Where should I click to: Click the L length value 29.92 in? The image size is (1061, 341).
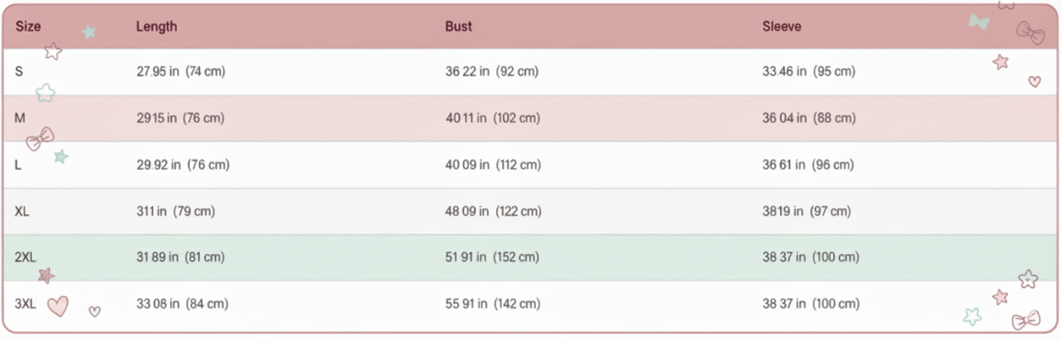click(x=158, y=165)
